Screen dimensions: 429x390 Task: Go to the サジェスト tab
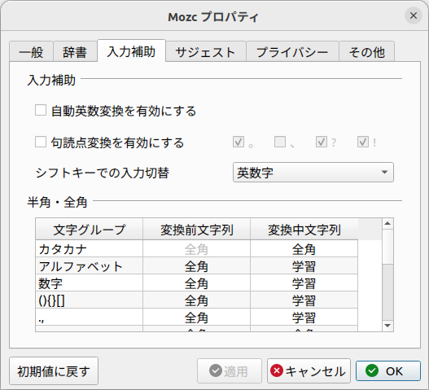click(x=205, y=52)
